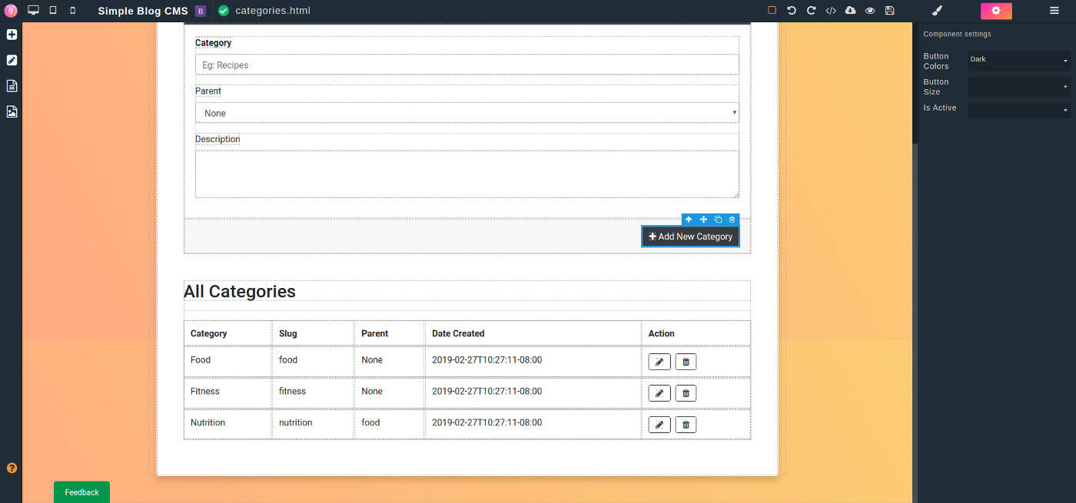Click the Add New Category button

click(690, 237)
